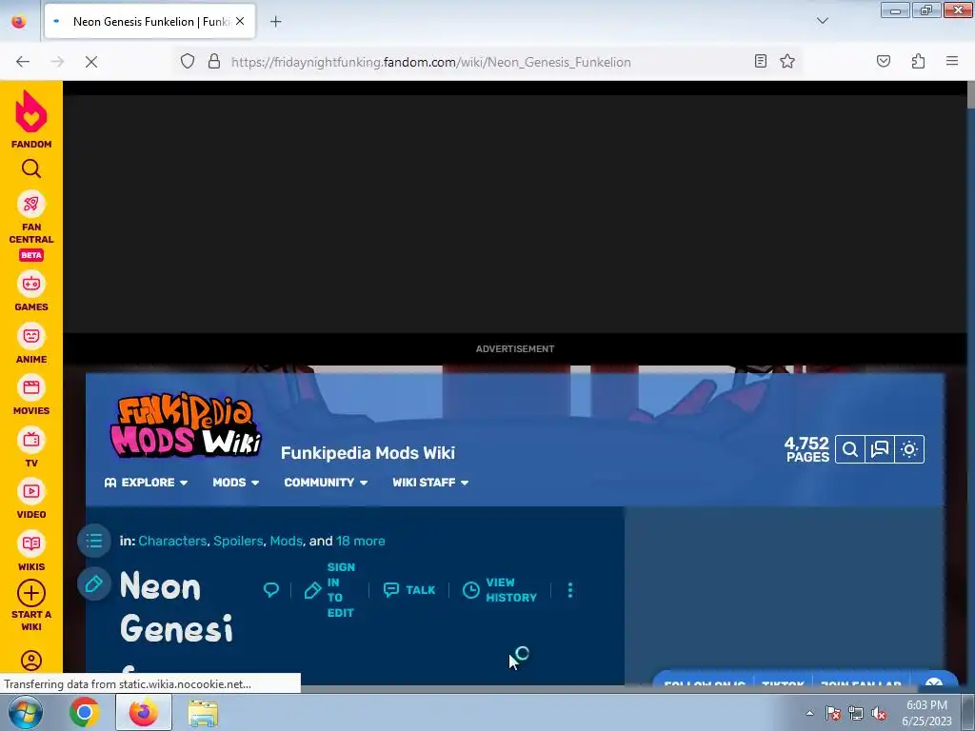Click the wiki search magnifier button
Image resolution: width=975 pixels, height=731 pixels.
(x=850, y=449)
